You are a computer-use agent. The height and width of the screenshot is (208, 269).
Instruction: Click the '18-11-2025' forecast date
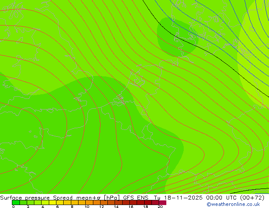pos(183,198)
